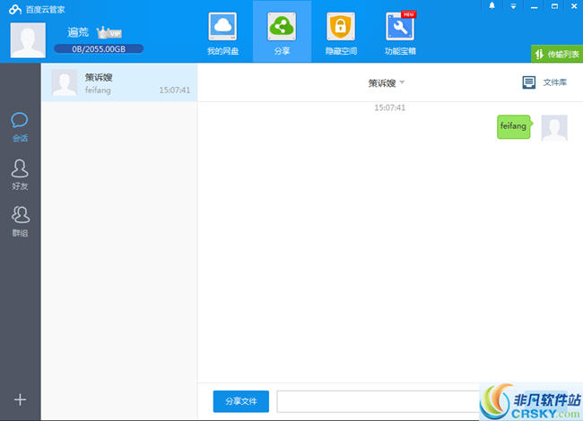
Task: Switch to 好友 friends sidebar tab
Action: pyautogui.click(x=20, y=175)
